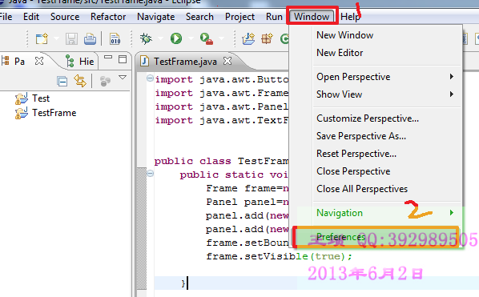This screenshot has width=479, height=297.
Task: Toggle Link with Editor in Package Explorer
Action: pos(80,81)
